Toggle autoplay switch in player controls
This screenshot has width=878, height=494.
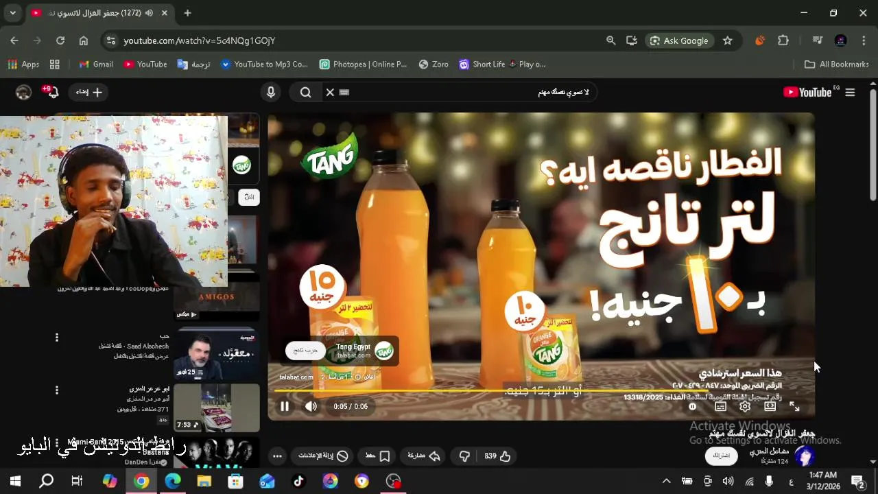pyautogui.click(x=693, y=406)
